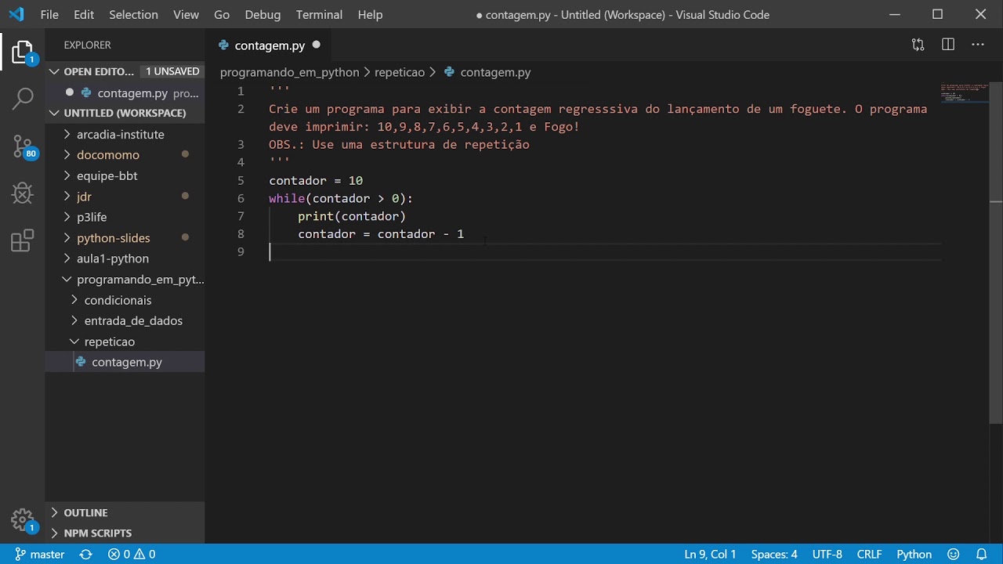
Task: Split the editor to the right
Action: 948,45
